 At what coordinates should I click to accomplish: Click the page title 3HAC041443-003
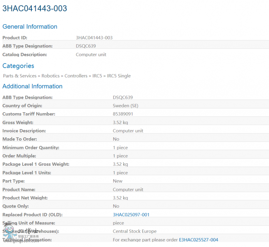[34, 9]
